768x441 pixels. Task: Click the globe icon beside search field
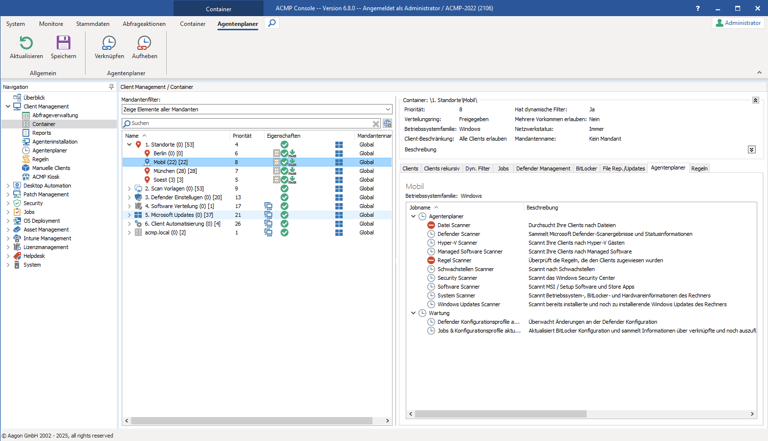387,124
